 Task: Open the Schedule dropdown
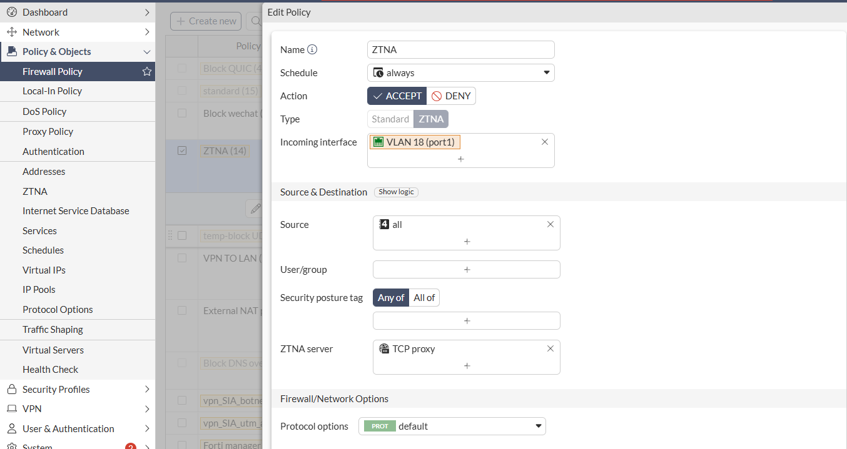click(x=461, y=72)
